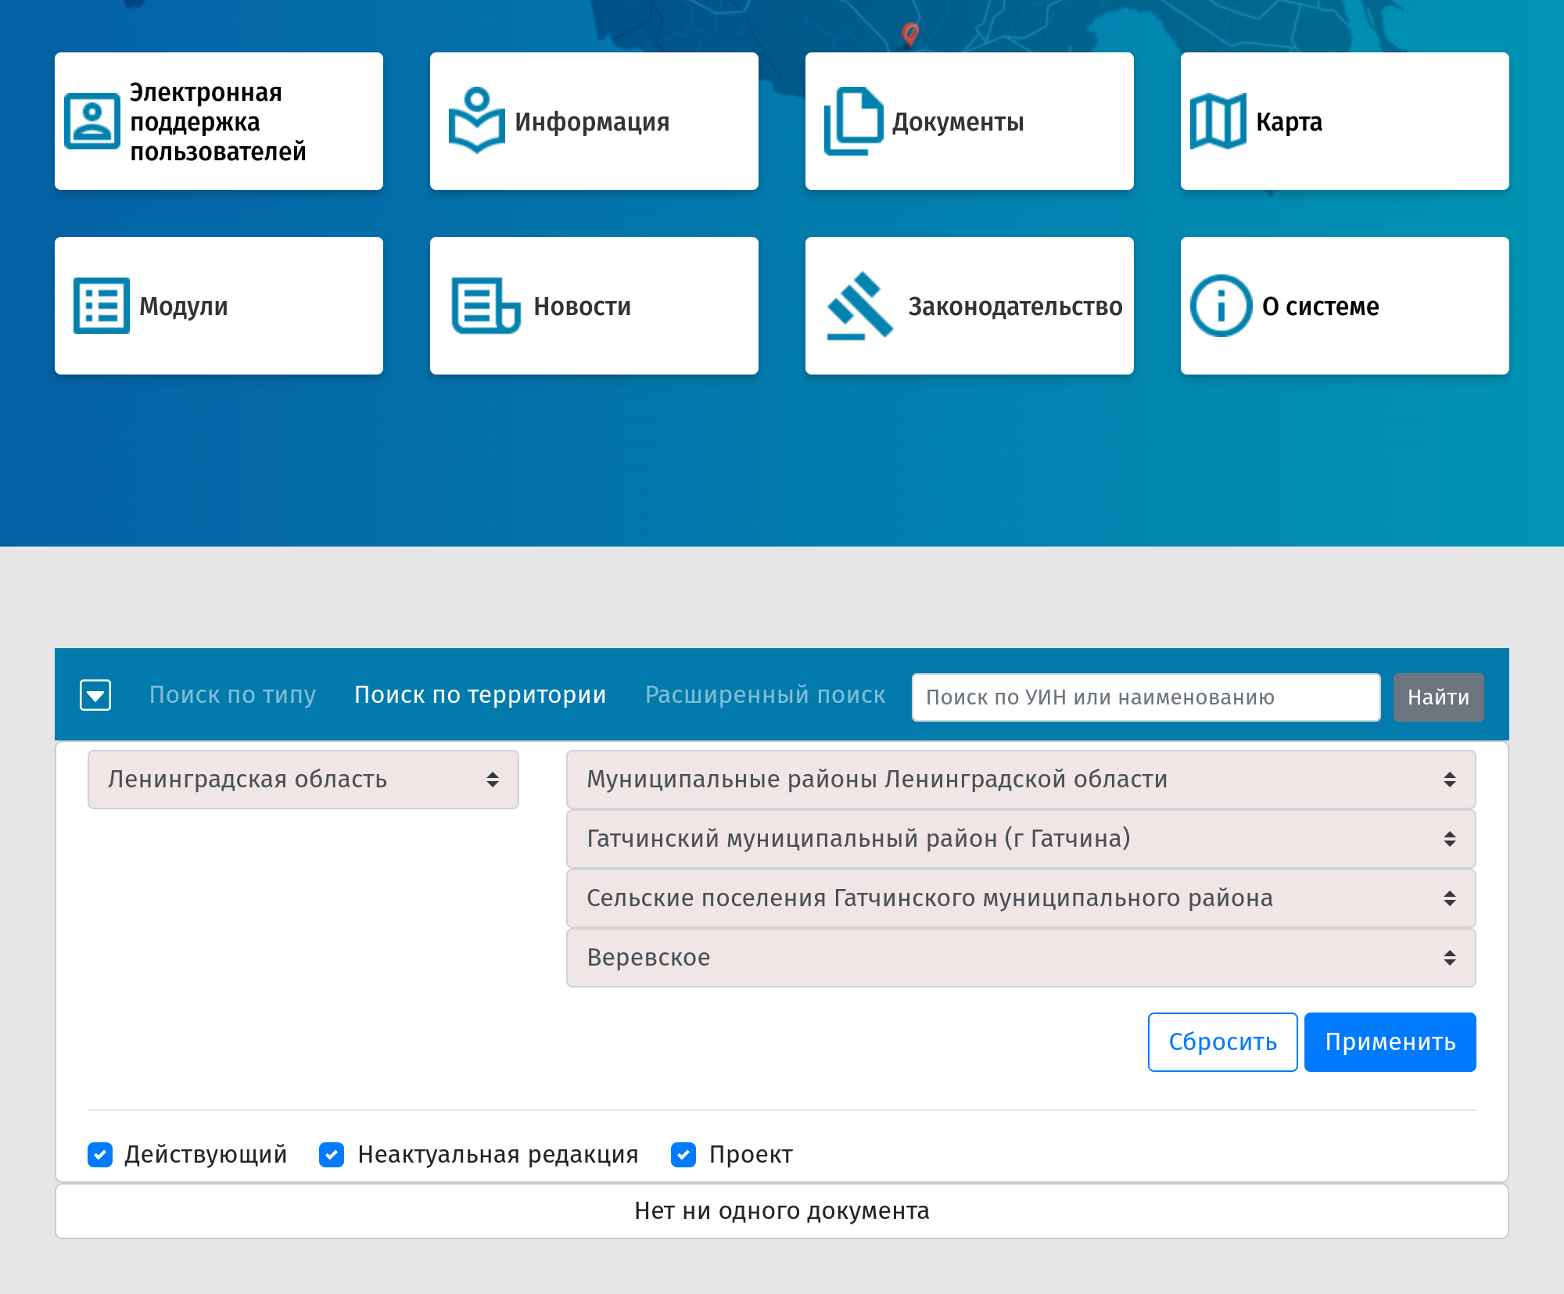Open the Новости tile label
Image resolution: width=1564 pixels, height=1294 pixels.
click(x=583, y=306)
